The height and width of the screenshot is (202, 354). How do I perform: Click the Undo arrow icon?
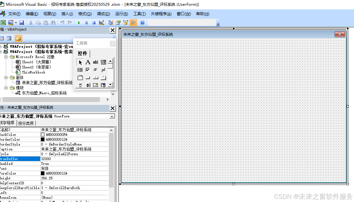point(62,22)
